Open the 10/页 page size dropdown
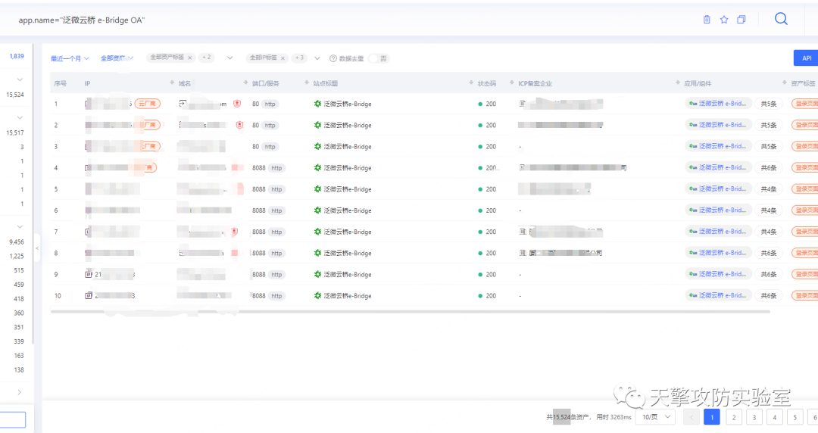The height and width of the screenshot is (433, 818). click(x=656, y=417)
